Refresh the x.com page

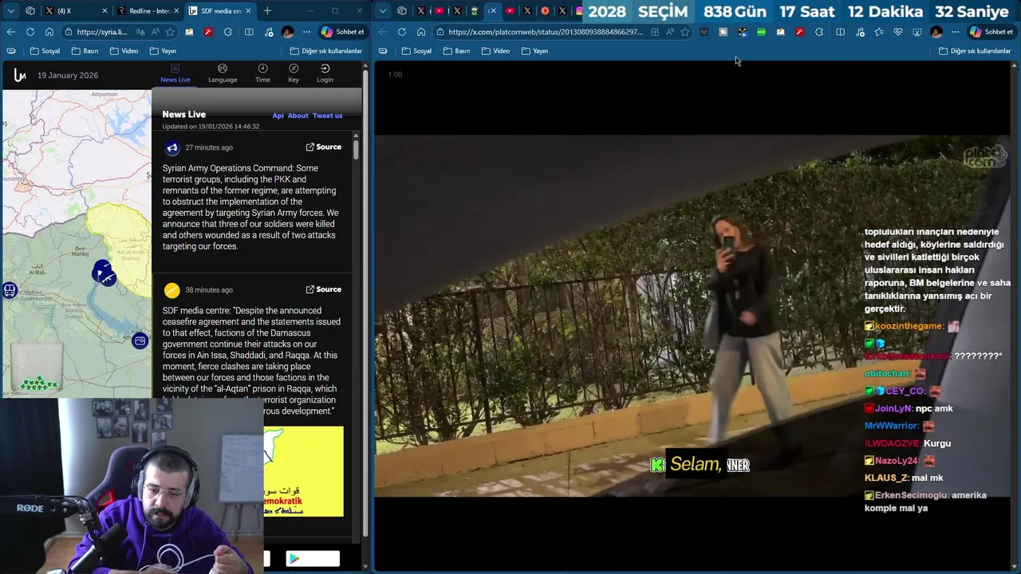[x=402, y=32]
